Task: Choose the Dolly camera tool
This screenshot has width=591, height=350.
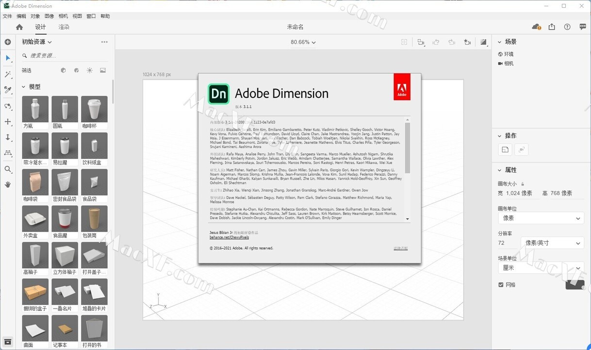Action: tap(8, 137)
